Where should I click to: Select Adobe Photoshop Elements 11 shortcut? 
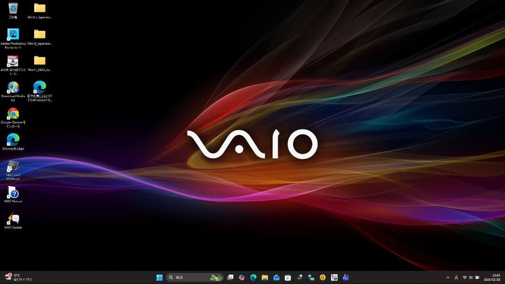click(13, 39)
